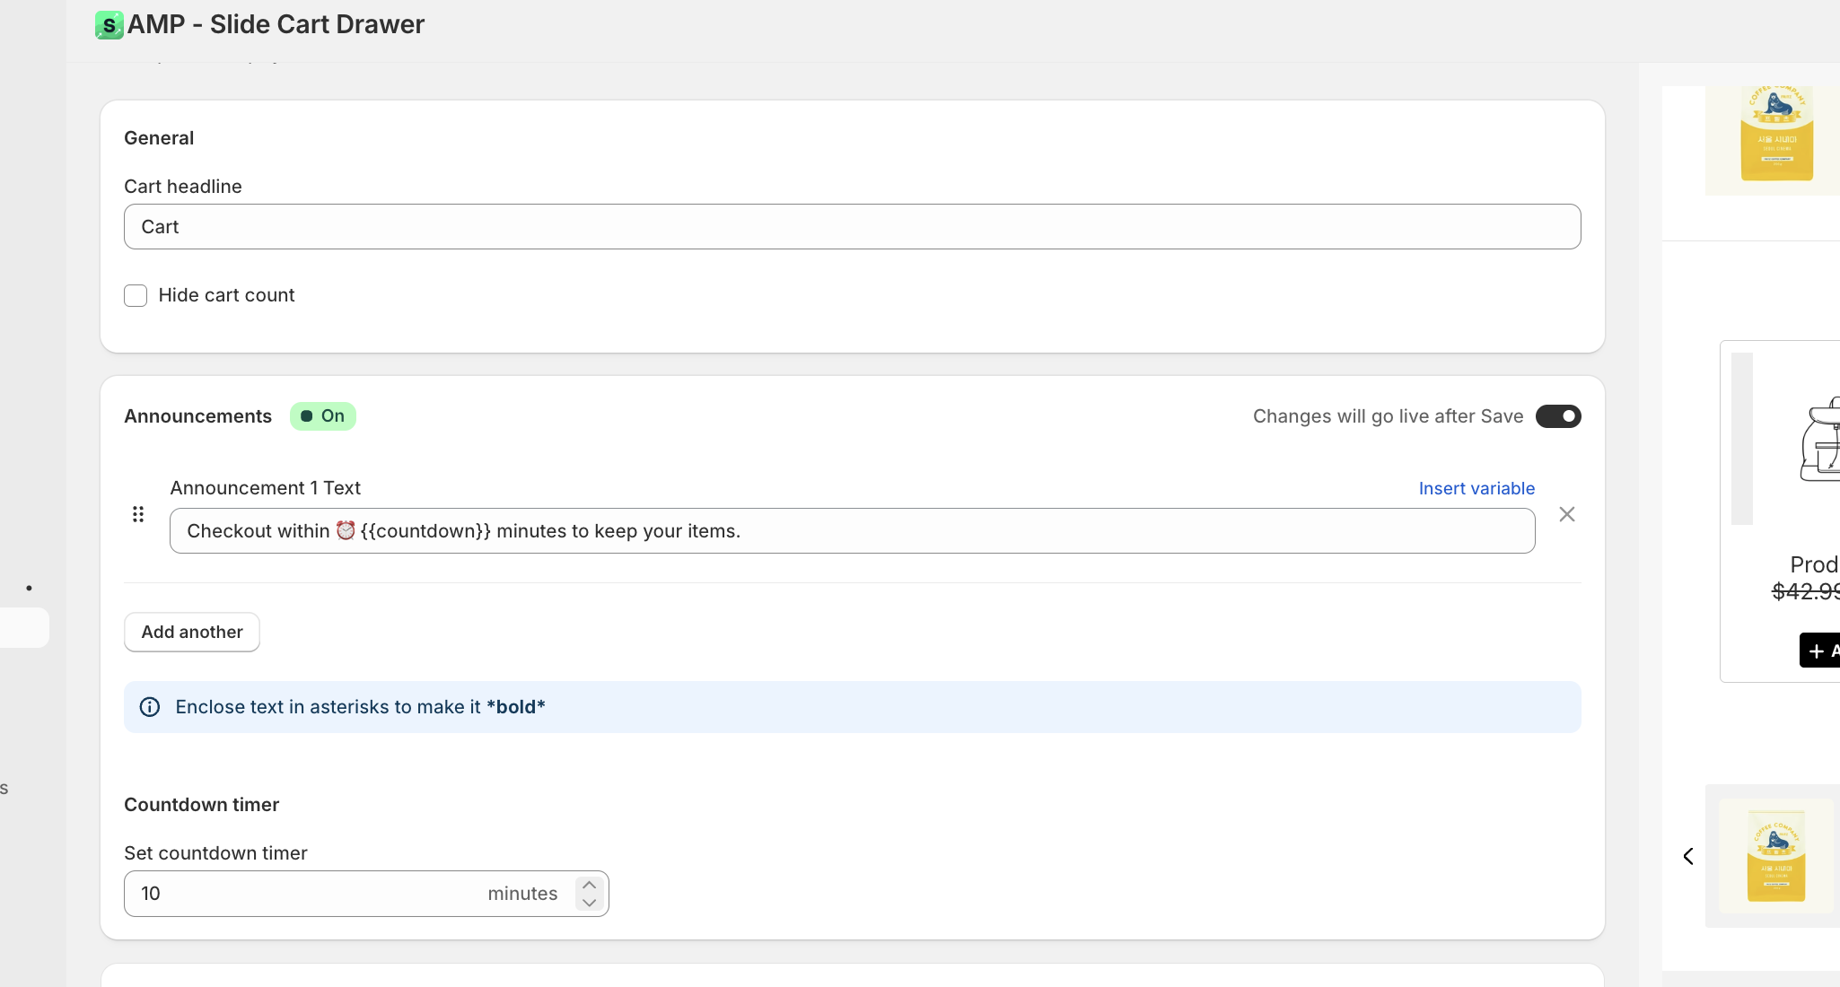This screenshot has width=1840, height=987.
Task: Click the AMP app logo icon
Action: coord(109,25)
